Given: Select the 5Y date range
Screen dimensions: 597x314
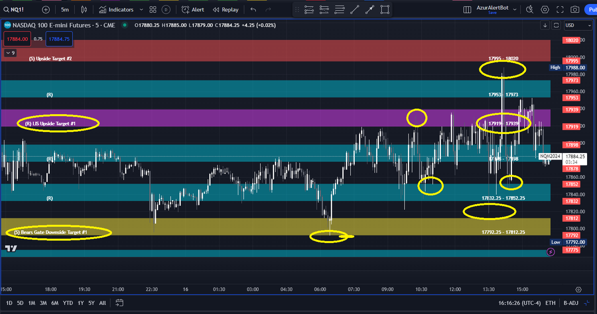Looking at the screenshot, I should [92, 303].
